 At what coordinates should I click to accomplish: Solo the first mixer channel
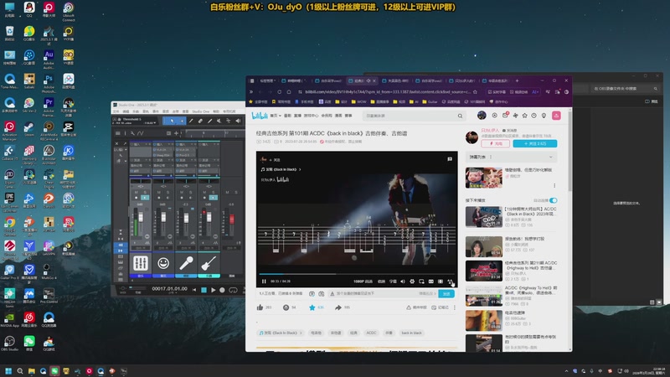[x=145, y=193]
